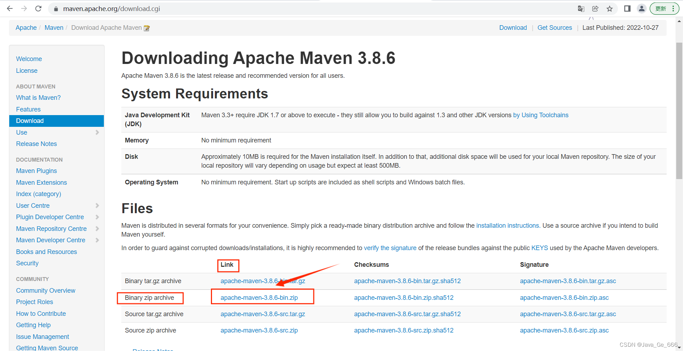Screen dimensions: 683x351
Task: Download apache-maven-3.8.6-src.zip
Action: coord(259,330)
